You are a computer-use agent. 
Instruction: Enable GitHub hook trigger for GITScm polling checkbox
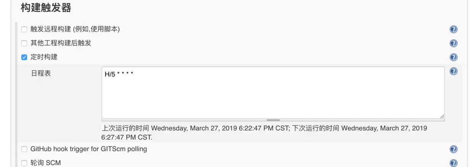24,149
